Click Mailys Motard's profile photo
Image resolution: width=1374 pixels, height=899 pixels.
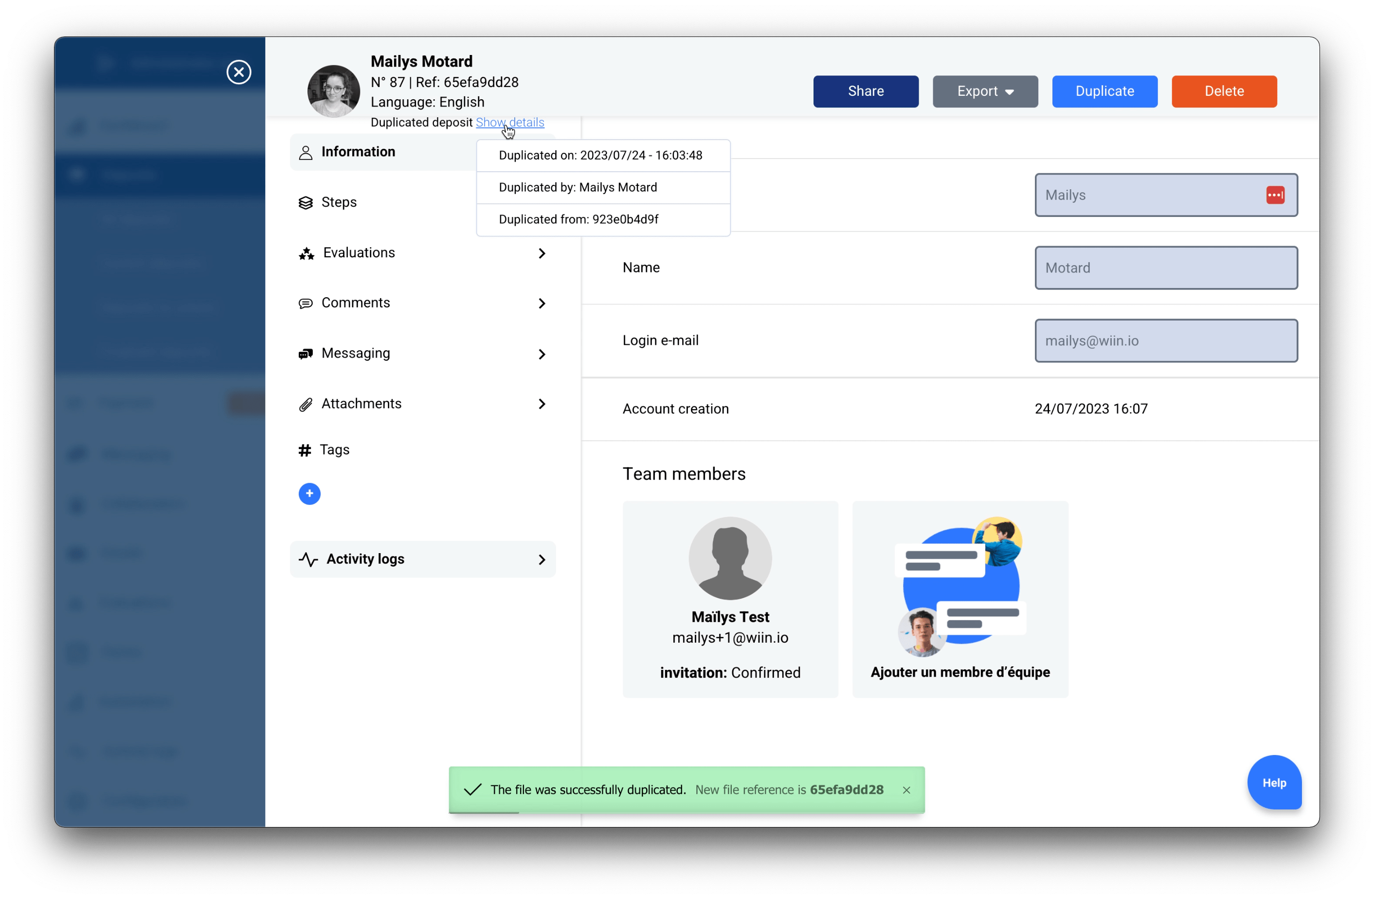pyautogui.click(x=333, y=91)
